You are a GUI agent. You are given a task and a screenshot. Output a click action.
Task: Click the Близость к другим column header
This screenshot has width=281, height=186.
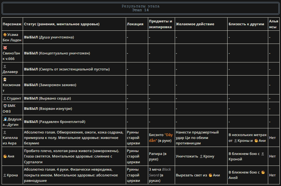(x=246, y=24)
